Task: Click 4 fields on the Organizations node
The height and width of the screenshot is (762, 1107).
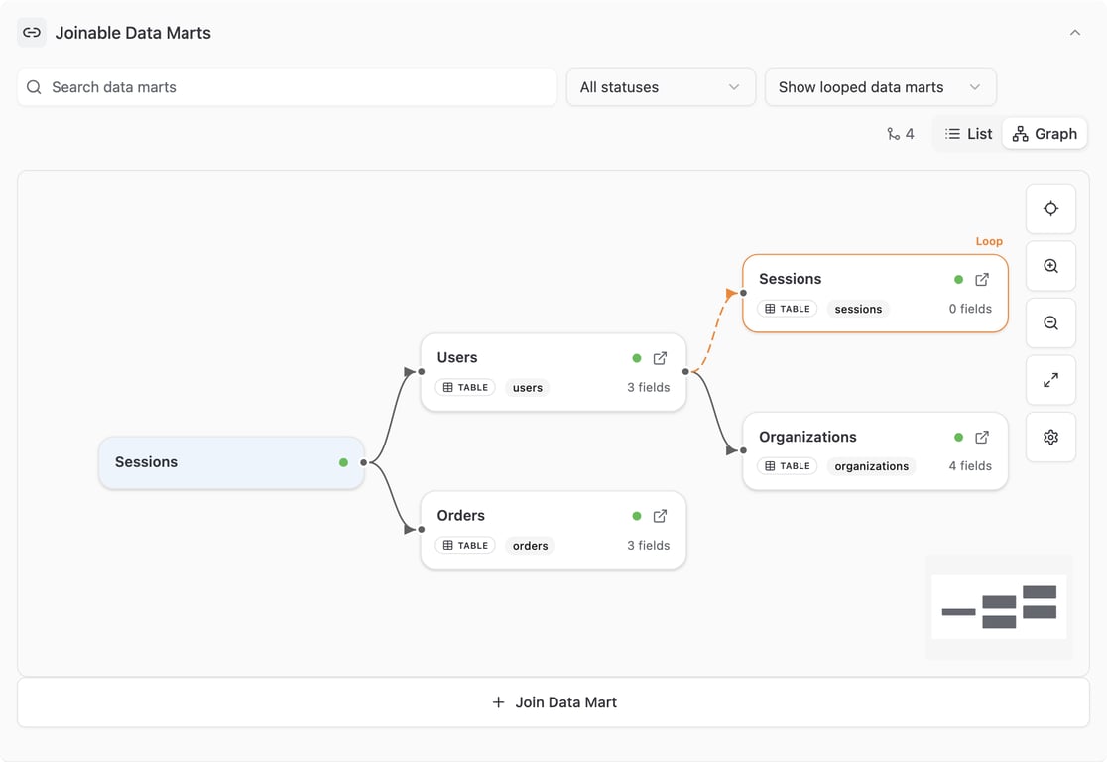Action: pos(970,466)
